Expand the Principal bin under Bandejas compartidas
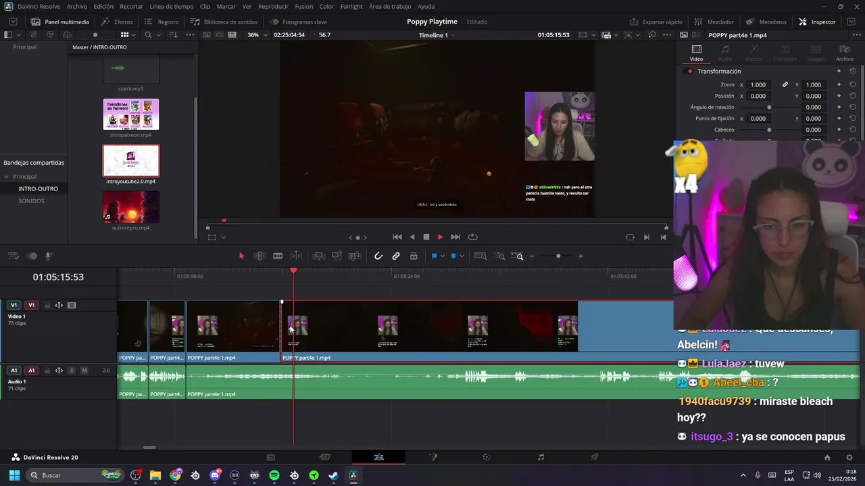The image size is (865, 486). (x=7, y=177)
